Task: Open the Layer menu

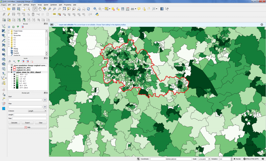Action: [x=19, y=5]
